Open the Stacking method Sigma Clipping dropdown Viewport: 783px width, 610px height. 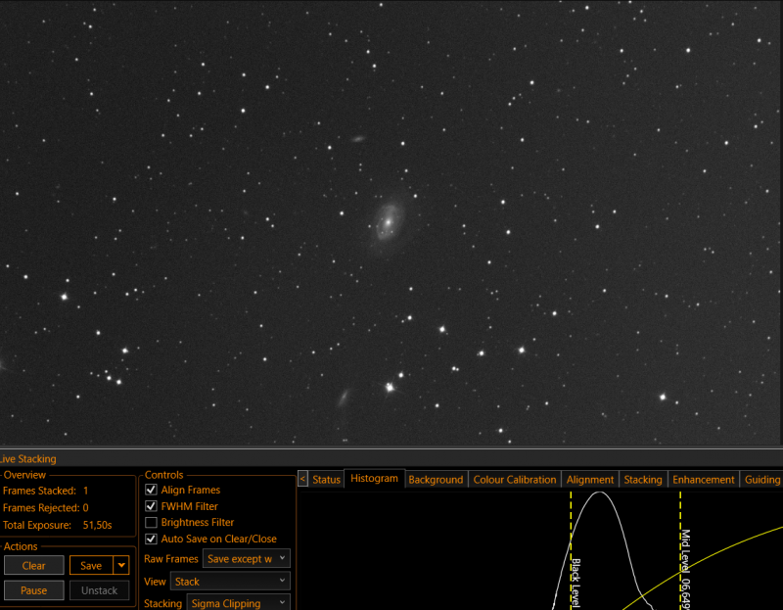click(x=238, y=602)
